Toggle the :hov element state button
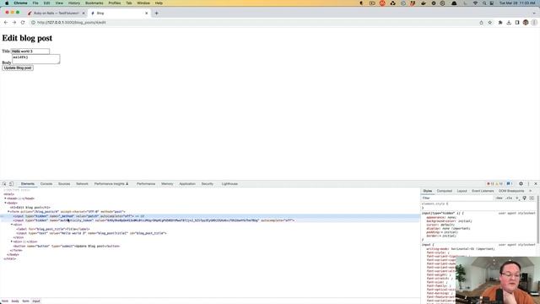 (499, 198)
